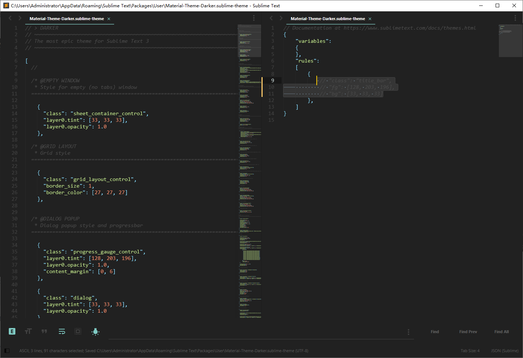Click "The most epic theme" comment line
The image size is (523, 358).
coord(87,41)
